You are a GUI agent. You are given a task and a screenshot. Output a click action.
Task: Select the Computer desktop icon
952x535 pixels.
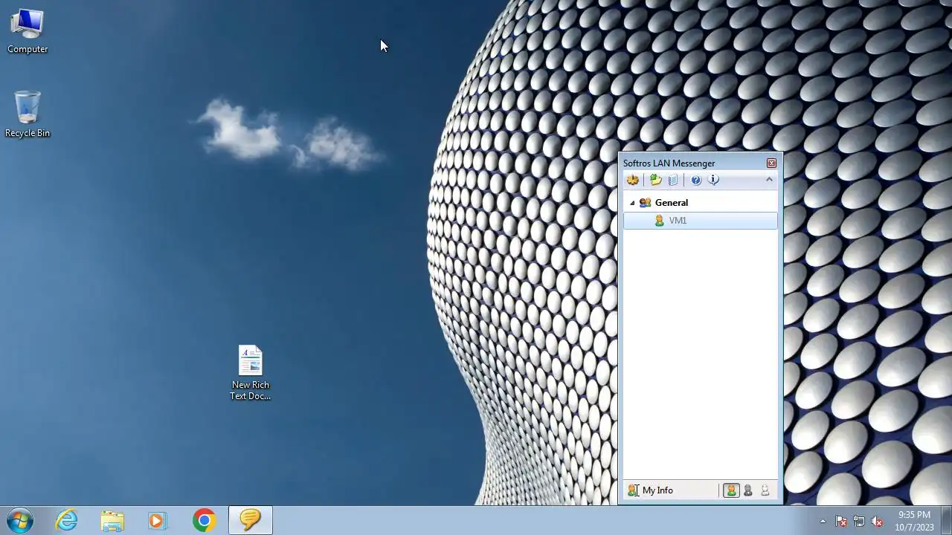(x=28, y=31)
